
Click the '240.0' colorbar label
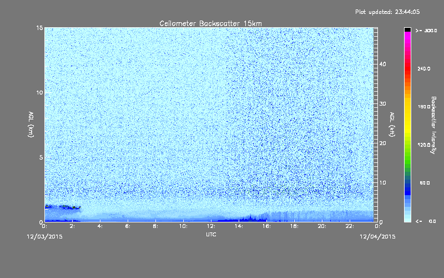424,68
